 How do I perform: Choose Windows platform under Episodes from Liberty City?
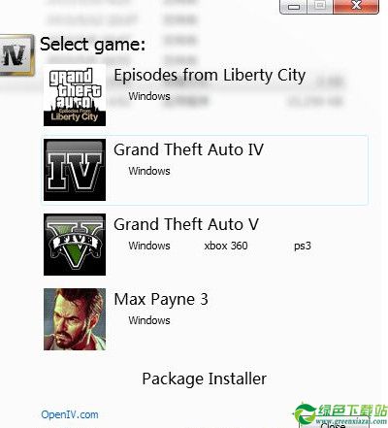coord(149,96)
